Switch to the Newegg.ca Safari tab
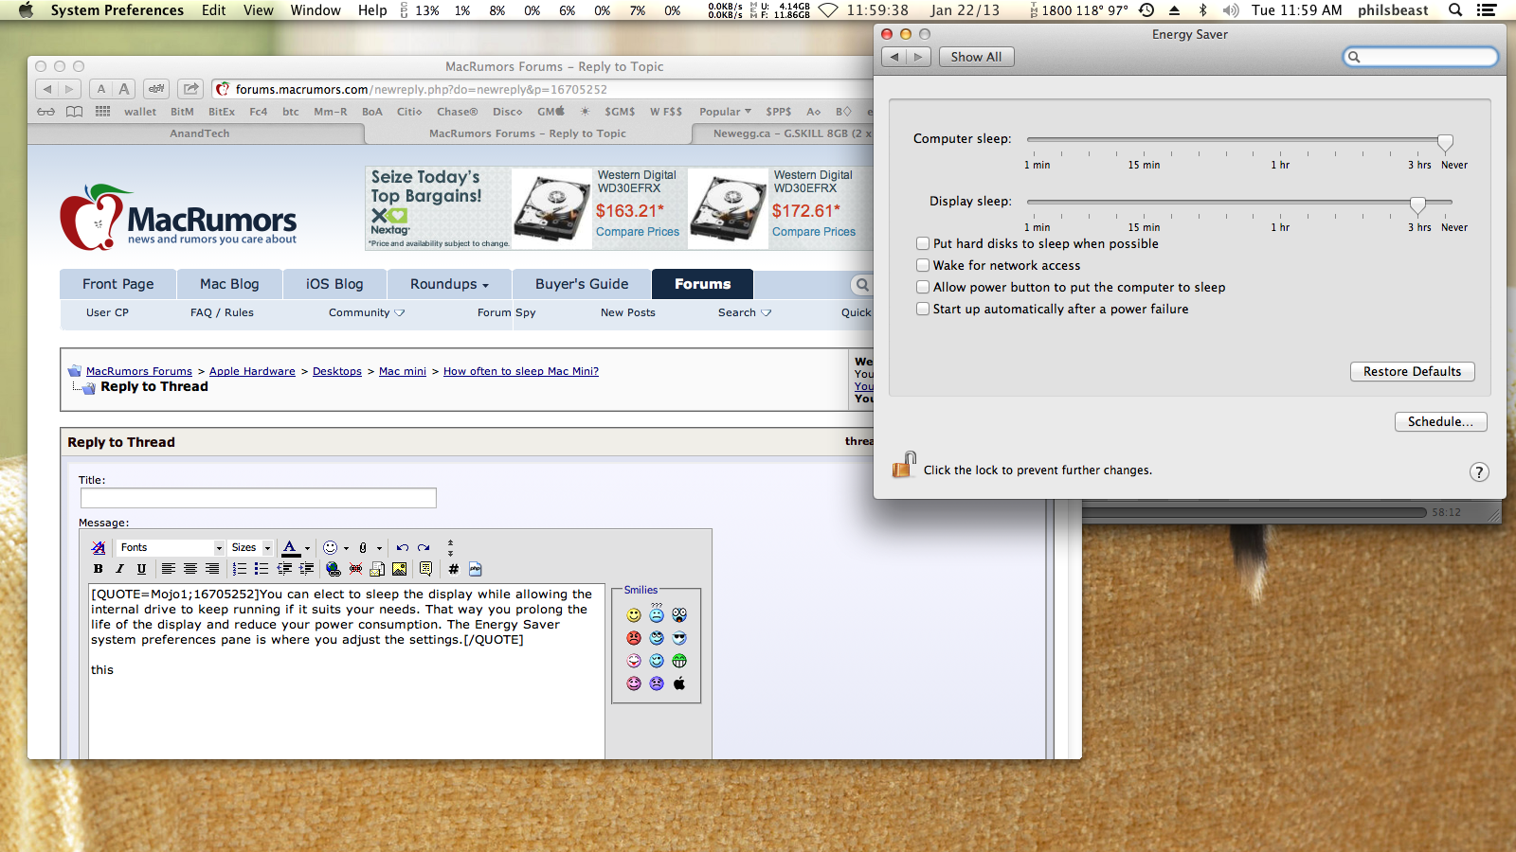This screenshot has width=1516, height=852. 783,133
